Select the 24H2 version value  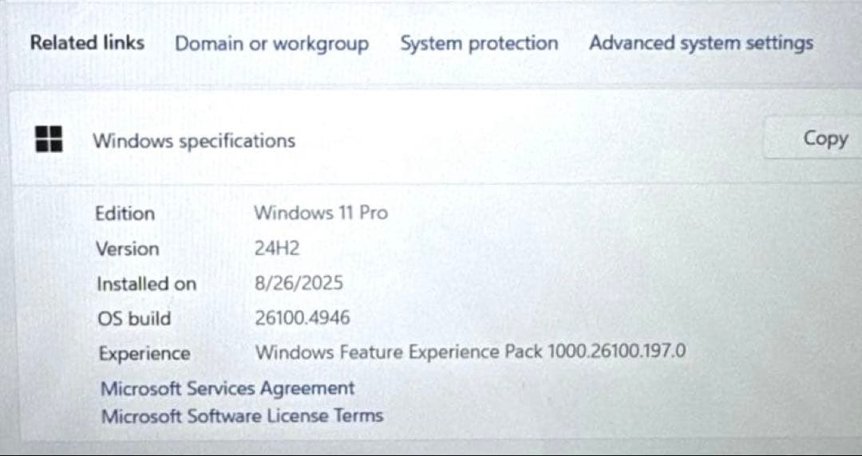pyautogui.click(x=277, y=249)
